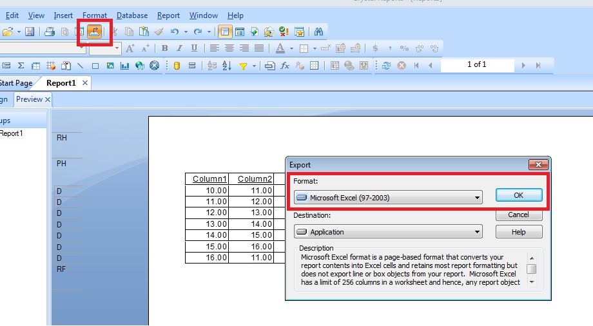Open the Database Expert cylinder icon
The width and height of the screenshot is (593, 326).
(177, 66)
